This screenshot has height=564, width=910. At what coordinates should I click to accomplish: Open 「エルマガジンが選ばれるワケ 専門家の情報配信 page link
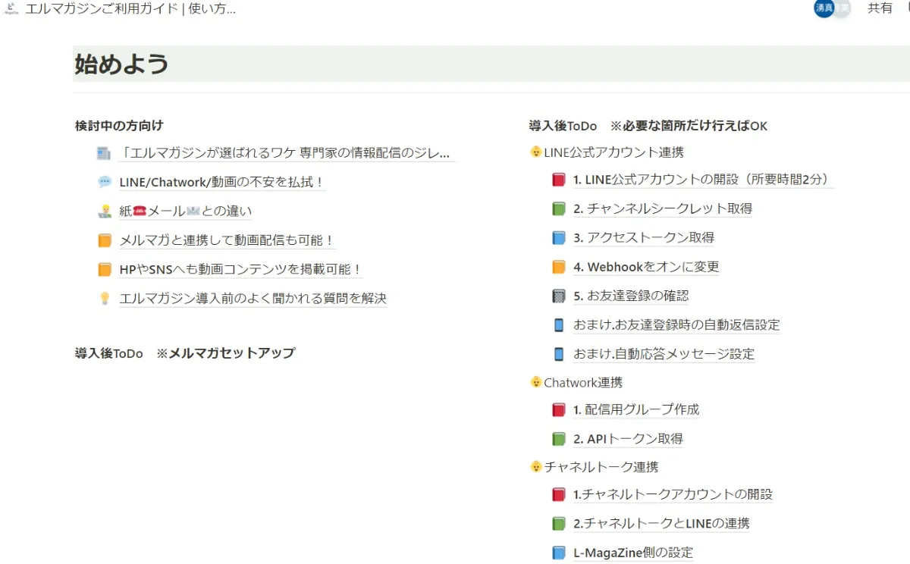286,153
